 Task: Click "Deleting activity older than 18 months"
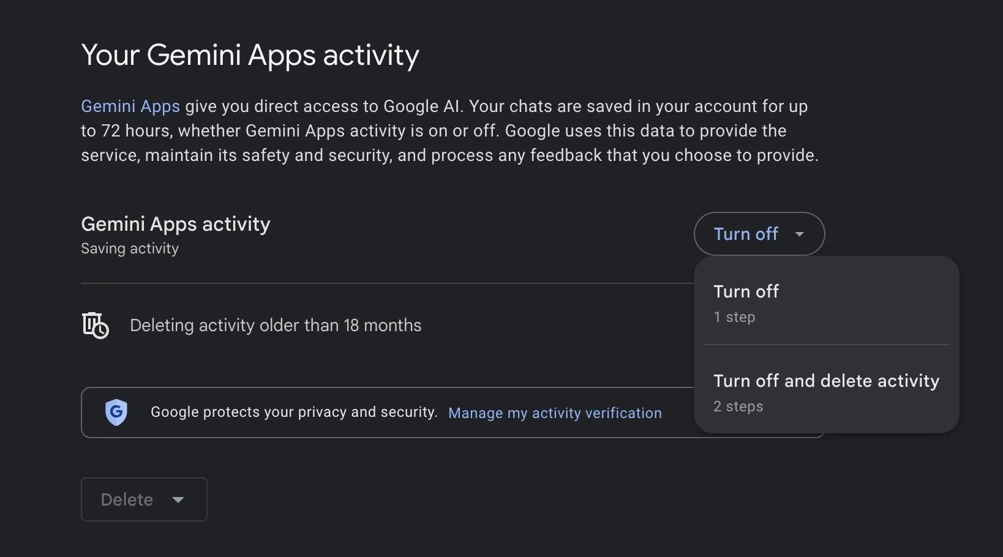(x=276, y=326)
